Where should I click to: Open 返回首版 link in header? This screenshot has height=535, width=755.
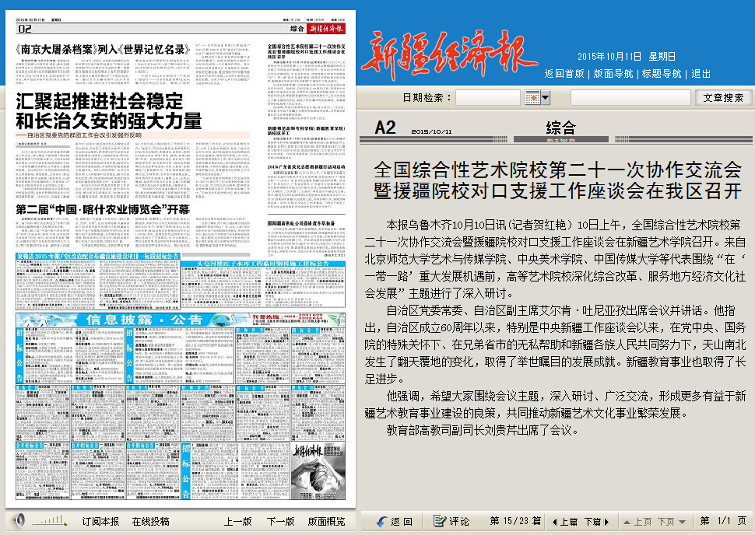(x=564, y=73)
